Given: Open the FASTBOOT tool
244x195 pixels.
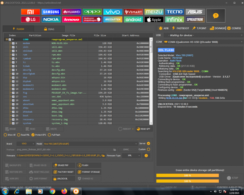Looking at the screenshot, I should 180,28.
